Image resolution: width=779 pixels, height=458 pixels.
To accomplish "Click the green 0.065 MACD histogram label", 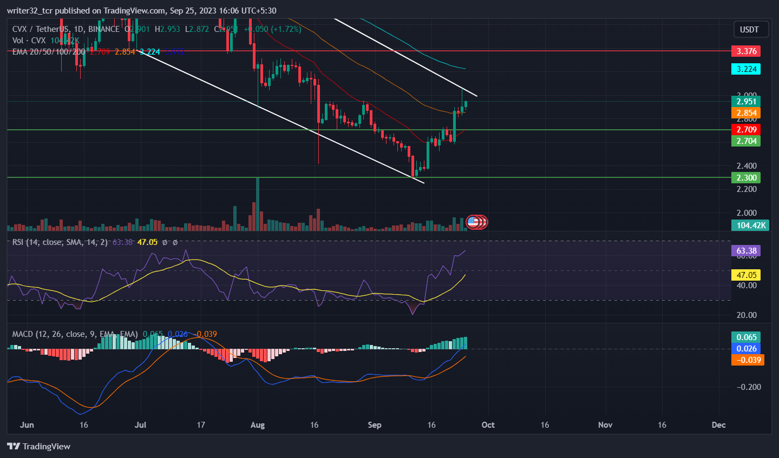I will (746, 337).
